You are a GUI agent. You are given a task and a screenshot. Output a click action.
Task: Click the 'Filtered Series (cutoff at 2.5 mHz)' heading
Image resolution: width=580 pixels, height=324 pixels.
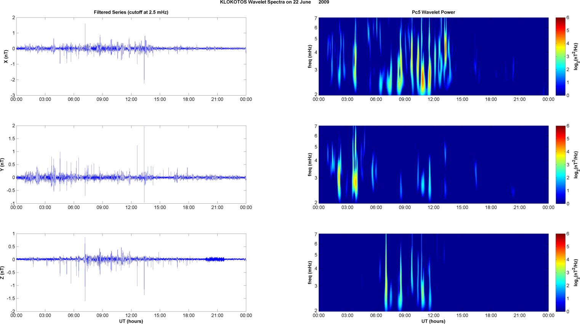(x=131, y=12)
